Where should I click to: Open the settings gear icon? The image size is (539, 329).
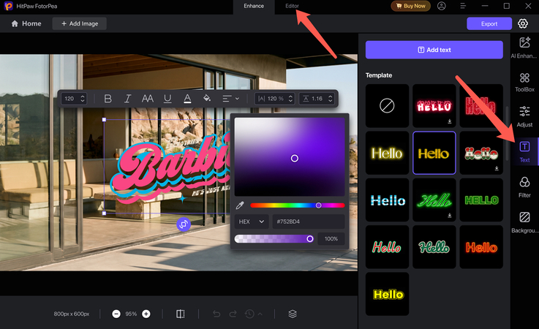coord(523,23)
